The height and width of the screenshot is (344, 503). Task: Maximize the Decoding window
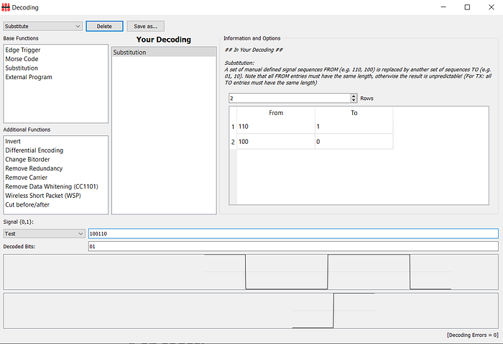467,7
